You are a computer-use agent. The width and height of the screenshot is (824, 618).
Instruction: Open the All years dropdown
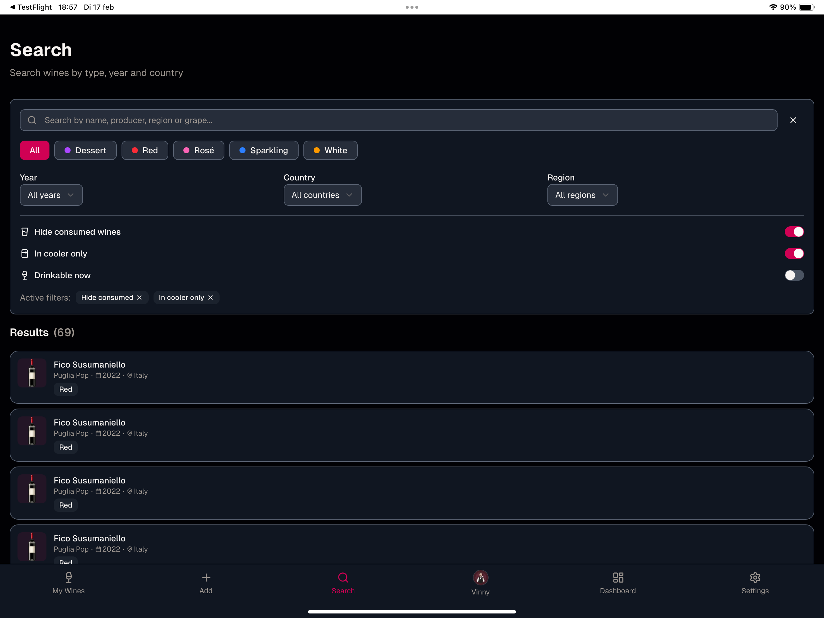tap(51, 195)
